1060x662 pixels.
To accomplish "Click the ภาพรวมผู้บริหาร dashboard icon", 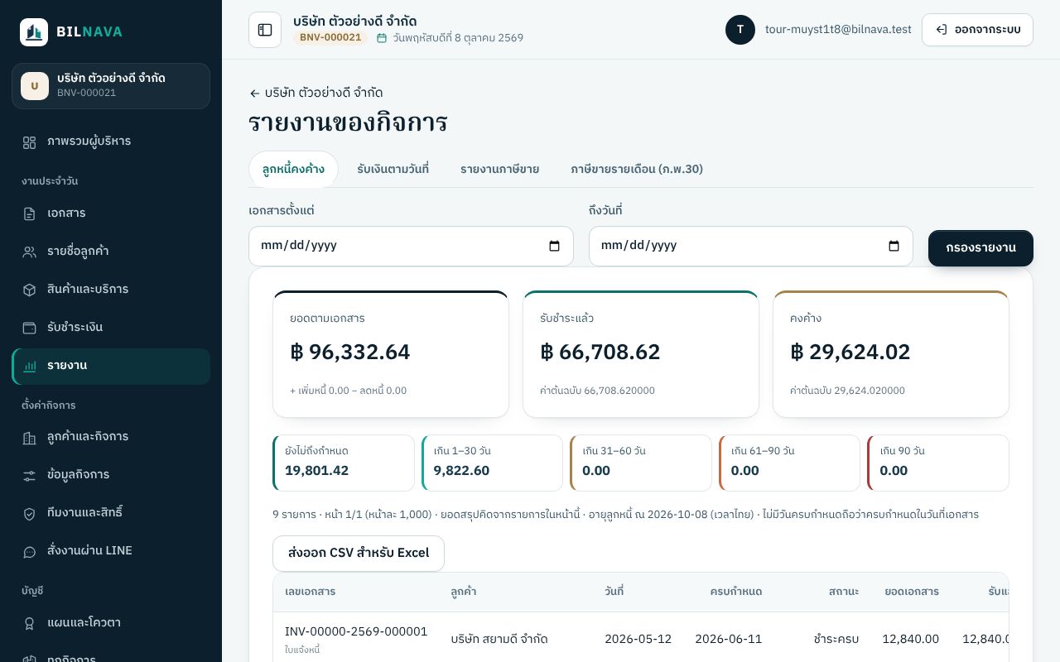I will click(30, 142).
